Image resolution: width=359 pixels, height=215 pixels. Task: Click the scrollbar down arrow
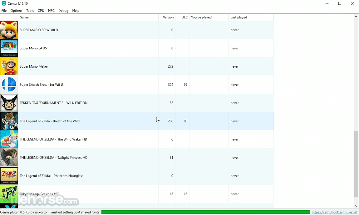point(356,206)
